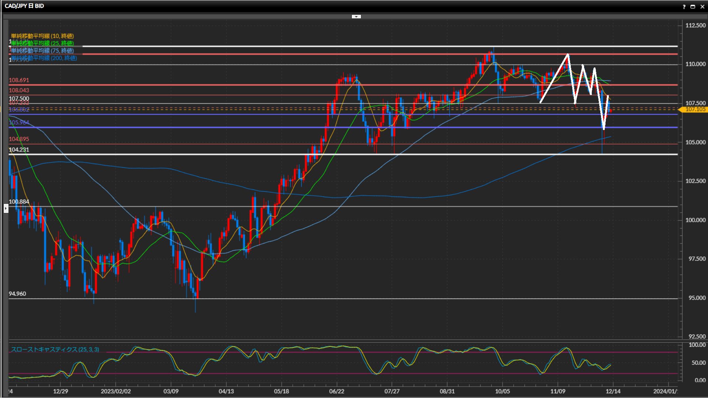
Task: Click the 110.000 level on price scale
Action: coord(695,64)
